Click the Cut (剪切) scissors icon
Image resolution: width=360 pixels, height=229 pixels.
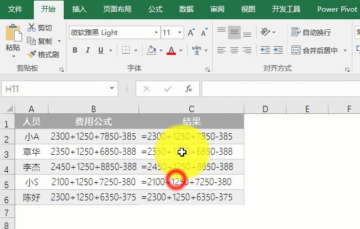(x=31, y=27)
